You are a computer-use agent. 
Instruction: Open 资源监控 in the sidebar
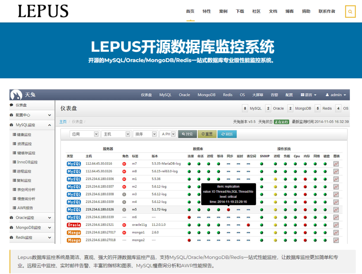tap(24, 144)
